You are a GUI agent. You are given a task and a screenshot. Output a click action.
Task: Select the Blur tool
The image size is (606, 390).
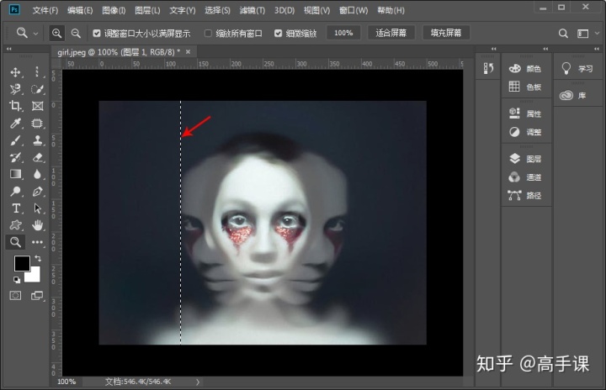tap(37, 174)
